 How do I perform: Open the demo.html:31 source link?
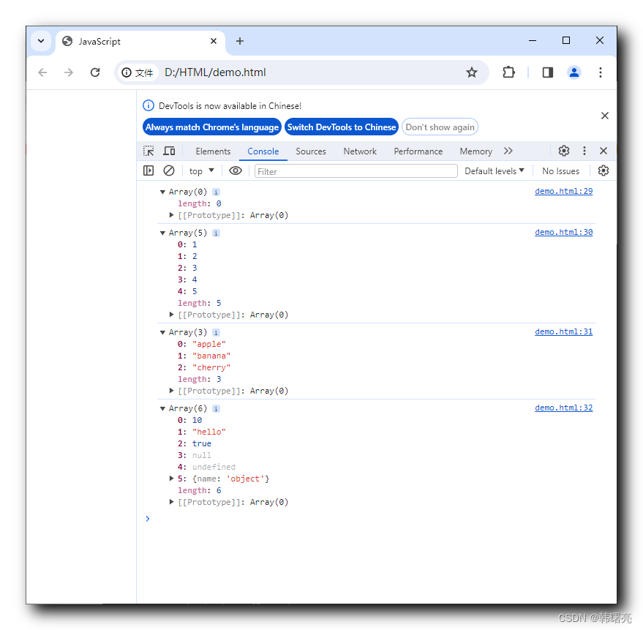click(x=563, y=331)
